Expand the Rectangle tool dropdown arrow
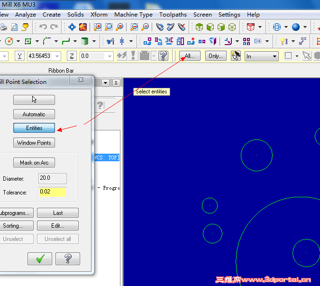This screenshot has width=320, height=286. pos(37,41)
